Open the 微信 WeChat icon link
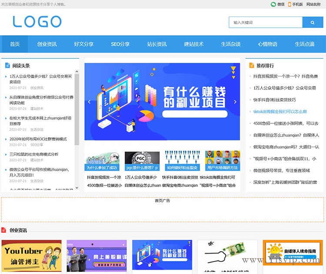Viewport: 326px width, 274px height. tap(277, 4)
